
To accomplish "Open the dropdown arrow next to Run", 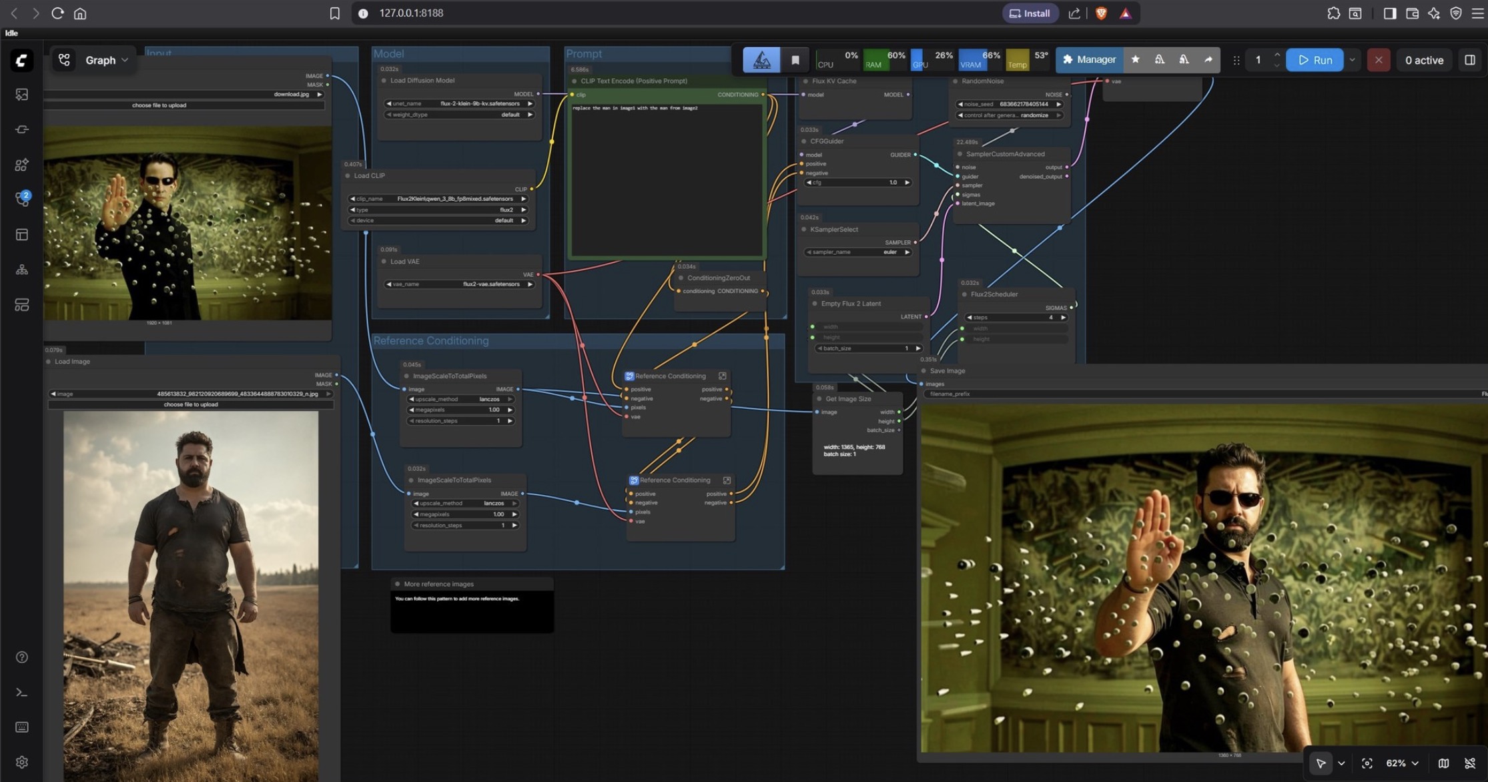I will 1353,60.
